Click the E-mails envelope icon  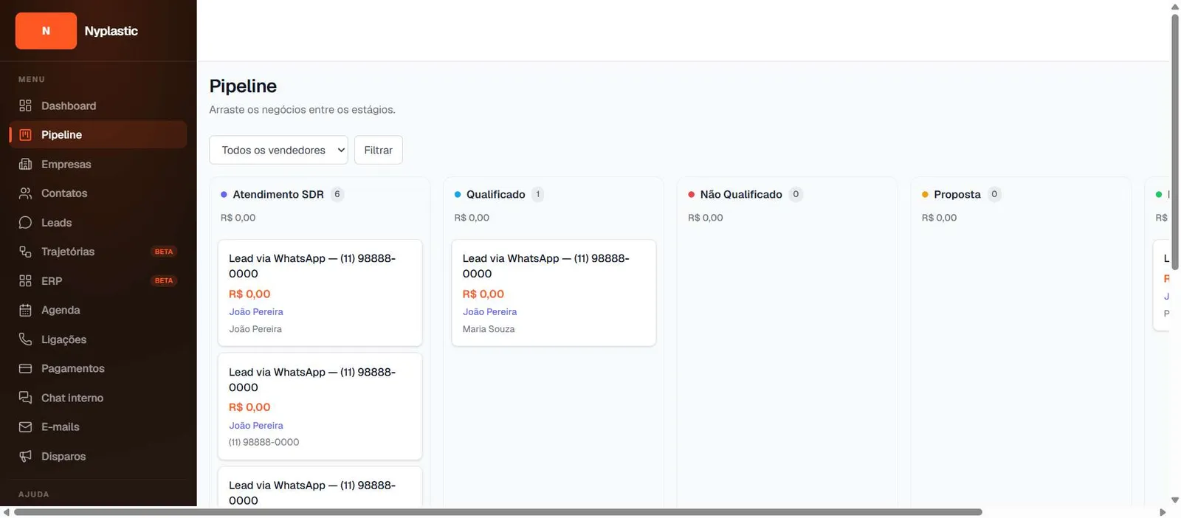coord(25,427)
